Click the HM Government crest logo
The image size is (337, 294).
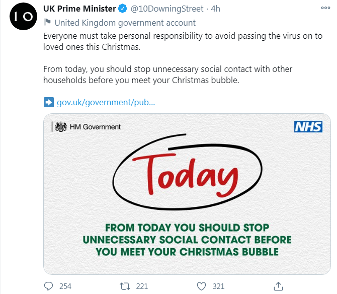click(61, 127)
